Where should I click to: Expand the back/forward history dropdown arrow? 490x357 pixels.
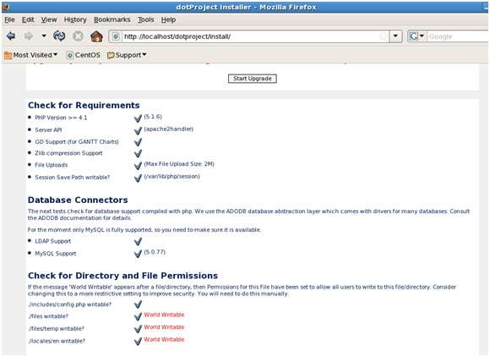pos(44,36)
